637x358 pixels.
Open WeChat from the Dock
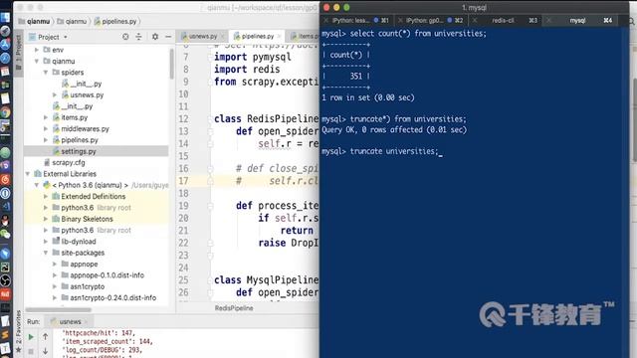[5, 235]
